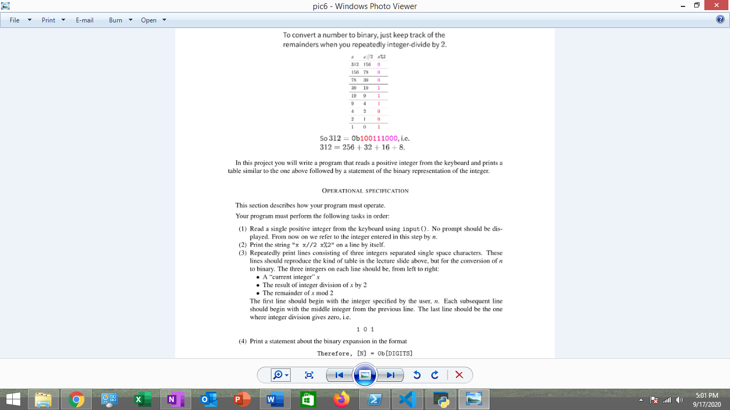Viewport: 730px width, 410px height.
Task: Click the fit-to-window icon
Action: [308, 375]
